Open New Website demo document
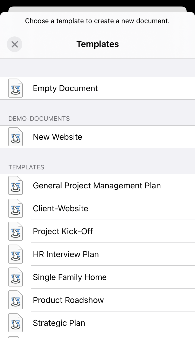The width and height of the screenshot is (195, 338). [57, 137]
